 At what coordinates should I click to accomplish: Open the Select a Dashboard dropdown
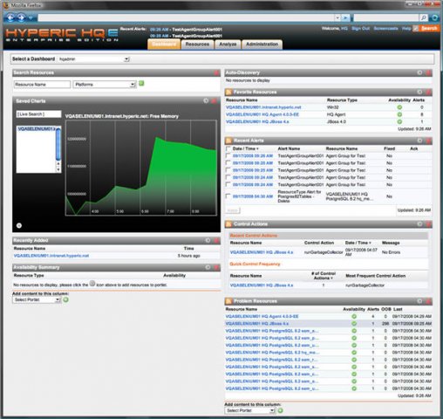tap(93, 59)
